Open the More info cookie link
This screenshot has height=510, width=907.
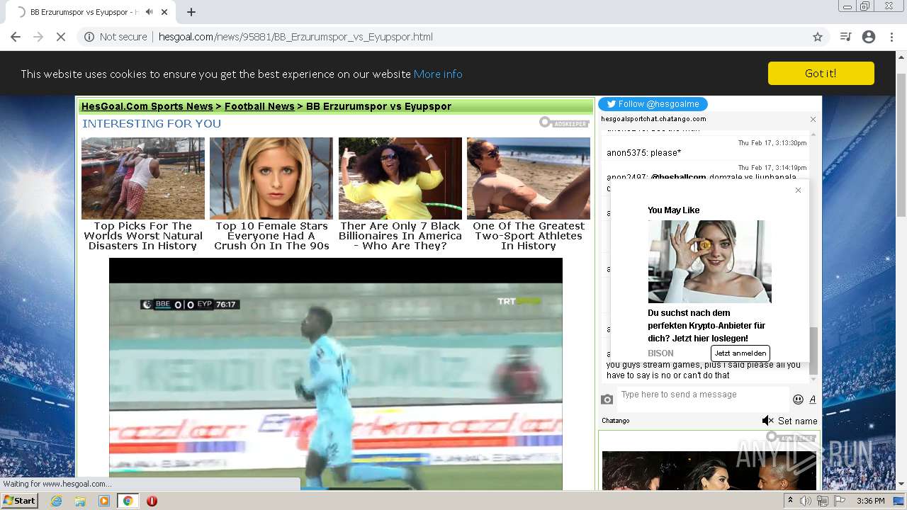(x=438, y=74)
